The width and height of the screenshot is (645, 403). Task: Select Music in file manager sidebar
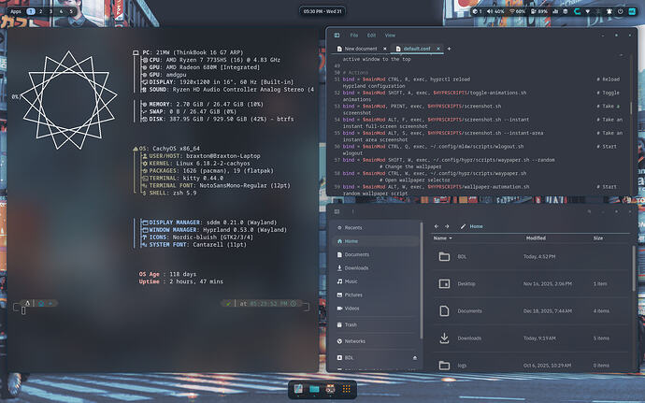(x=375, y=281)
